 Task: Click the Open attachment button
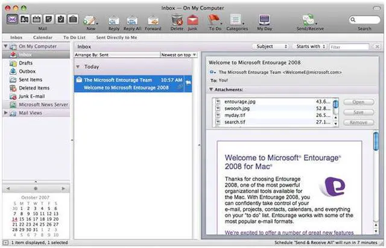[359, 102]
